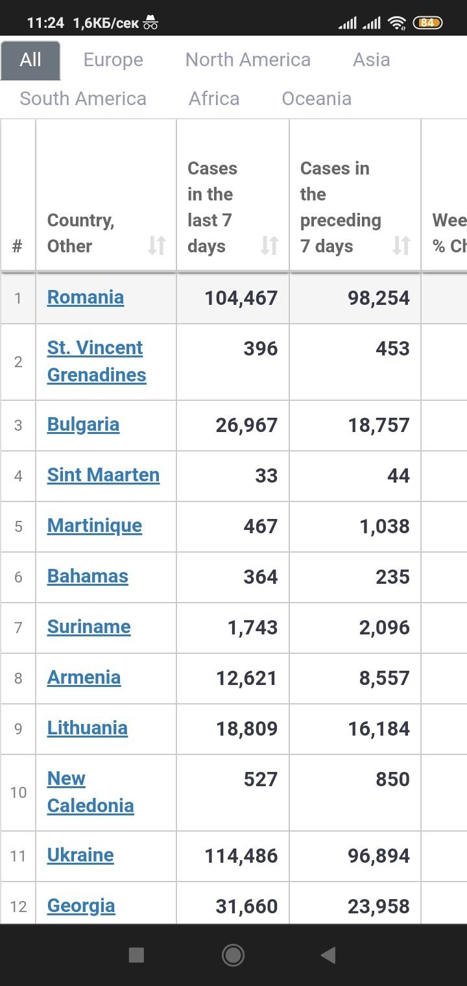Image resolution: width=467 pixels, height=986 pixels.
Task: Sort by Country, Other column arrows
Action: pos(157,246)
